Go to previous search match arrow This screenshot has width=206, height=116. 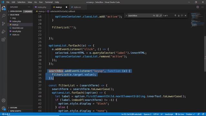(x=175, y=15)
